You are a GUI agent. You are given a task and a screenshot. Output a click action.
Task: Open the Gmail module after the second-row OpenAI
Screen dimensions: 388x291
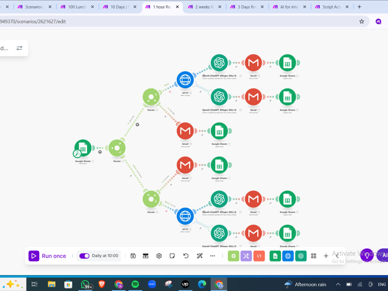click(253, 97)
